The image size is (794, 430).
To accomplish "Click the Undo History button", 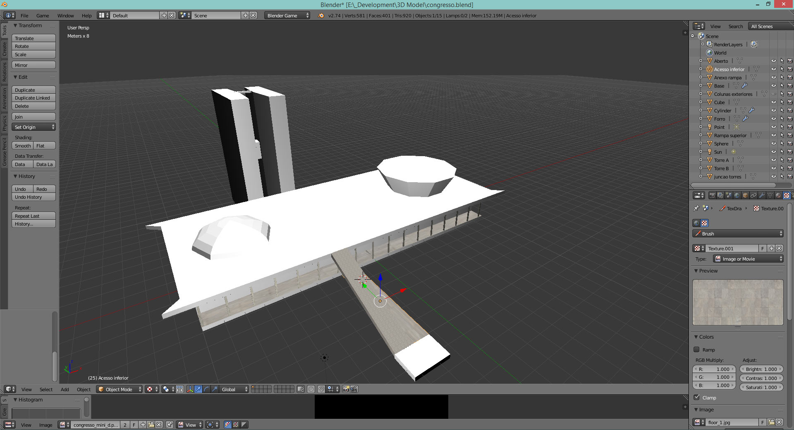I will pos(33,197).
